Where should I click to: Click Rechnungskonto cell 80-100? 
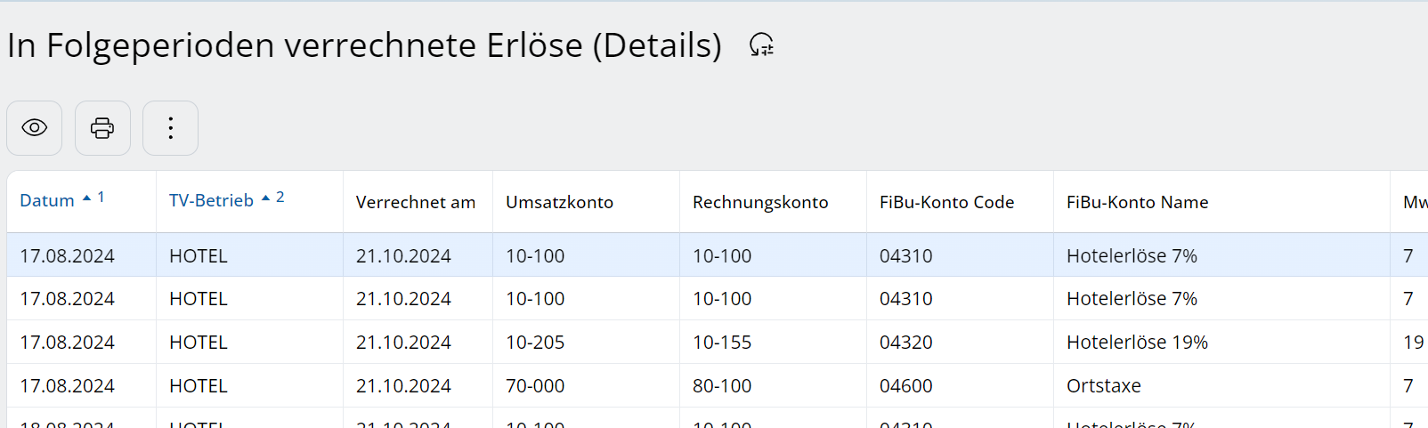pyautogui.click(x=722, y=386)
